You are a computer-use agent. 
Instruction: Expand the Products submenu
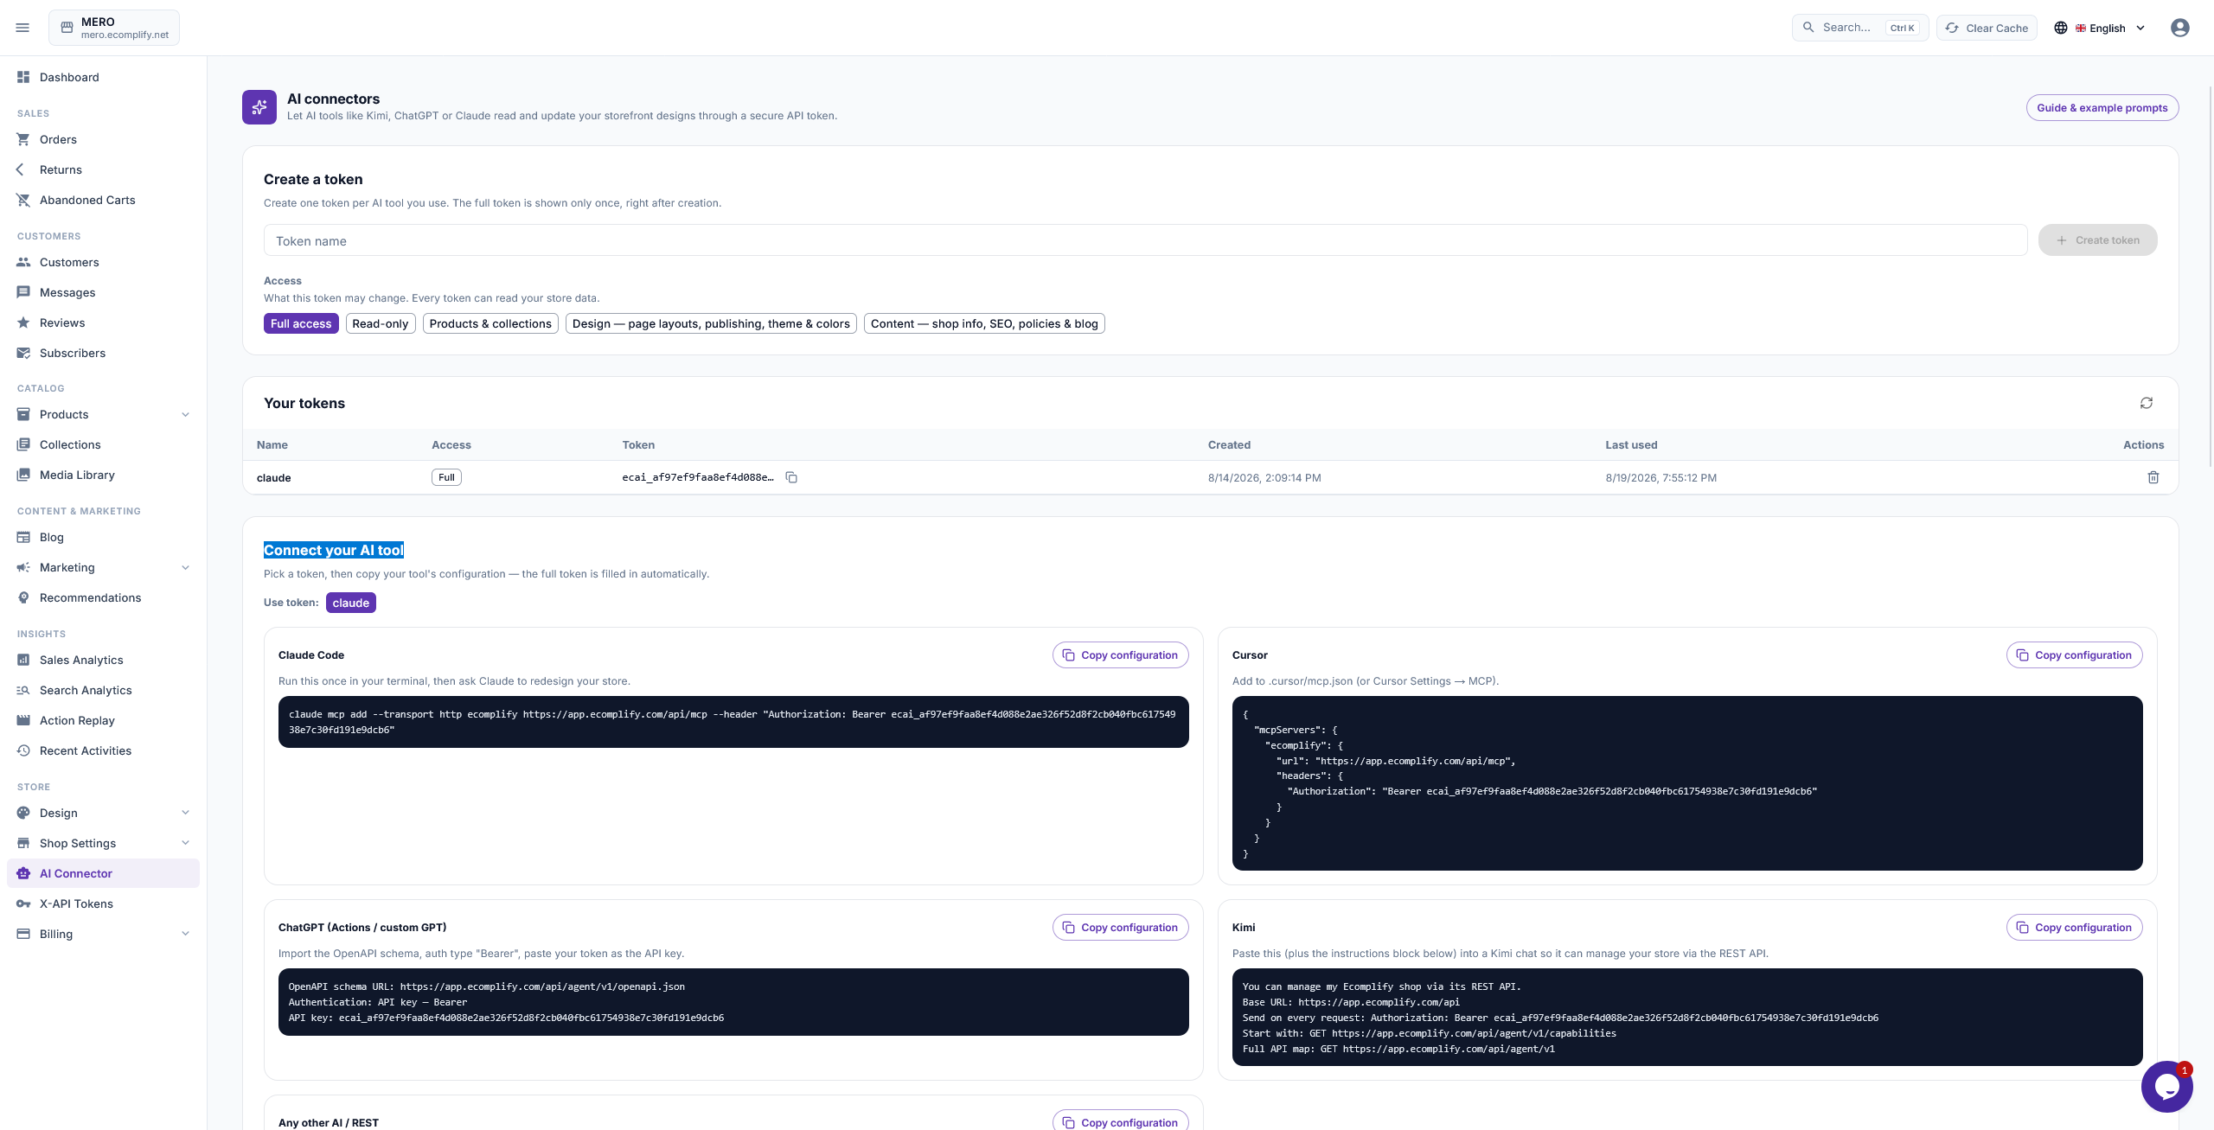185,414
